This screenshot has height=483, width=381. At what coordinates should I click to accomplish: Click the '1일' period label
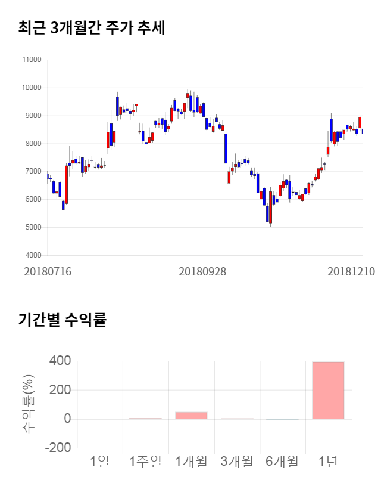100,461
